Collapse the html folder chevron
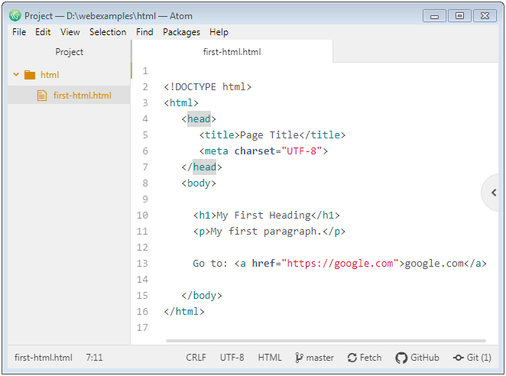Image resolution: width=506 pixels, height=376 pixels. pyautogui.click(x=16, y=75)
